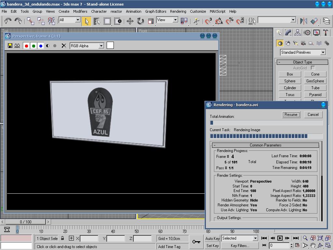The height and width of the screenshot is (250, 333).
Task: Select the Rotate tool in toolbar
Action: click(140, 21)
